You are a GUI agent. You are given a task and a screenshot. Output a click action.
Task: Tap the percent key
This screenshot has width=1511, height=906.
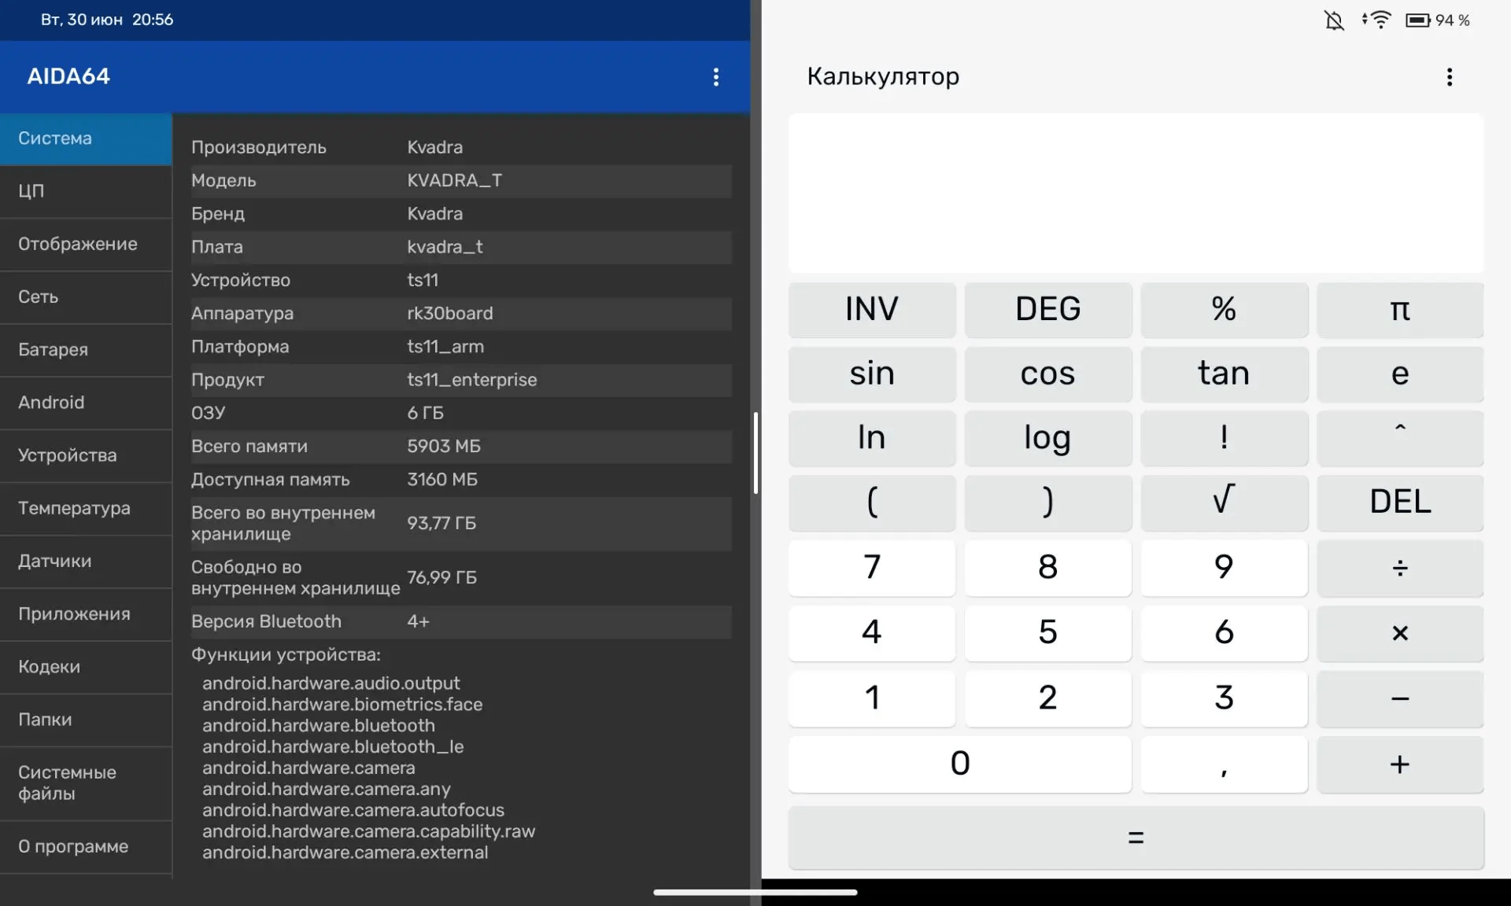click(1224, 309)
